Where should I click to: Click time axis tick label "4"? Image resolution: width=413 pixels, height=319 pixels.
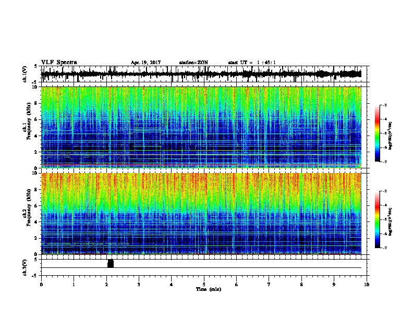click(172, 285)
